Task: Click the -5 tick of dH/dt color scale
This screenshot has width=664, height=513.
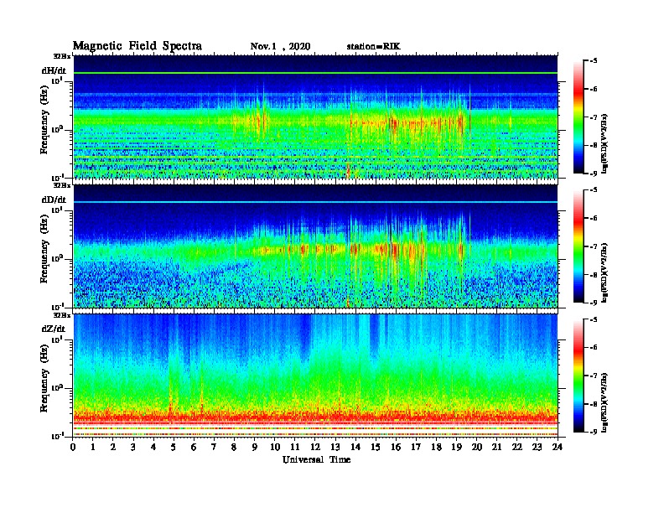Action: (x=594, y=61)
